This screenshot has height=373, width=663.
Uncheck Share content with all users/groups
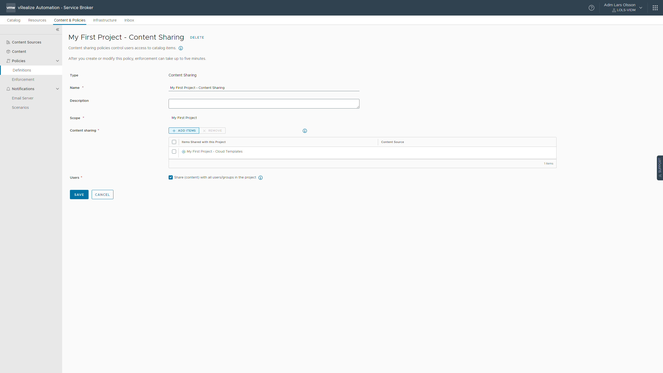point(171,177)
